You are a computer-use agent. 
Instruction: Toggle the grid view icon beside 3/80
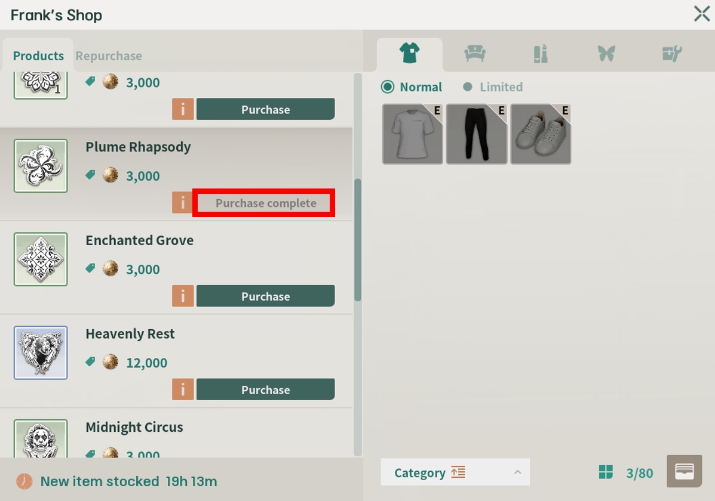[606, 472]
